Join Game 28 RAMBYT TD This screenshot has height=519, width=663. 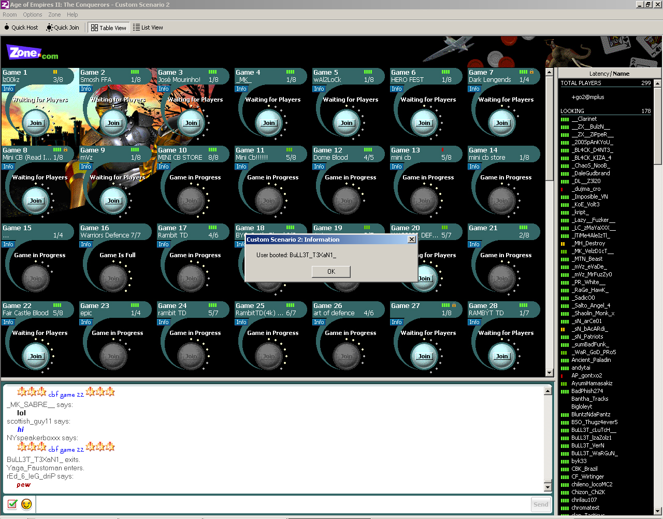click(502, 356)
